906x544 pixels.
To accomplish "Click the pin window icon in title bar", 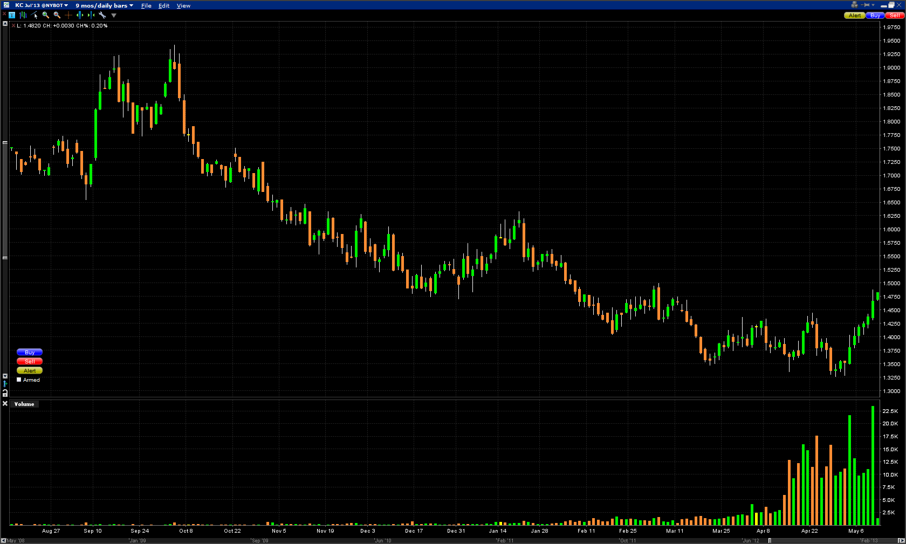I will coord(866,5).
